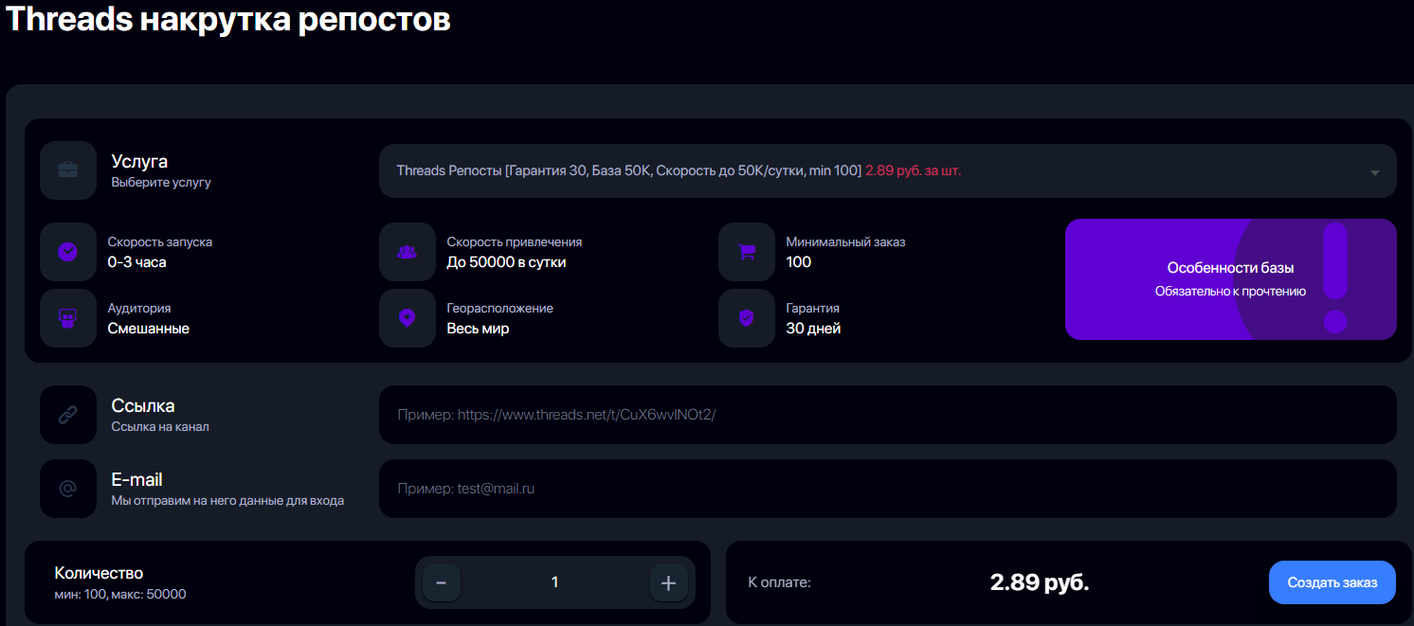Click the map pin icon for Георасположение
The width and height of the screenshot is (1414, 626).
(x=408, y=318)
